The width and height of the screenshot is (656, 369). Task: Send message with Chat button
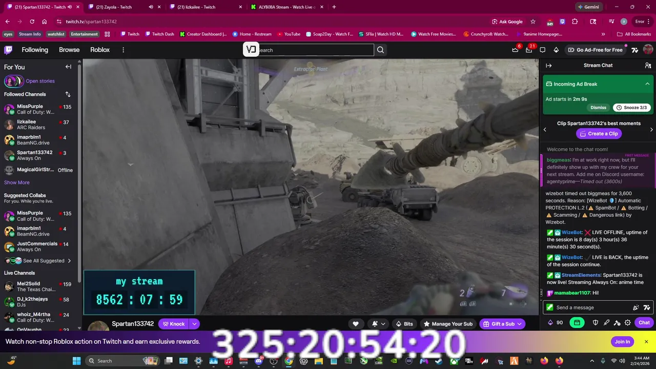[644, 322]
